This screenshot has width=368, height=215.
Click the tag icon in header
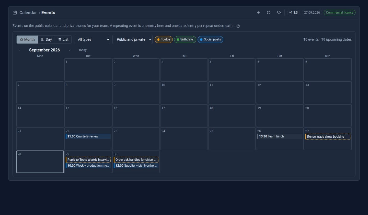(x=279, y=13)
